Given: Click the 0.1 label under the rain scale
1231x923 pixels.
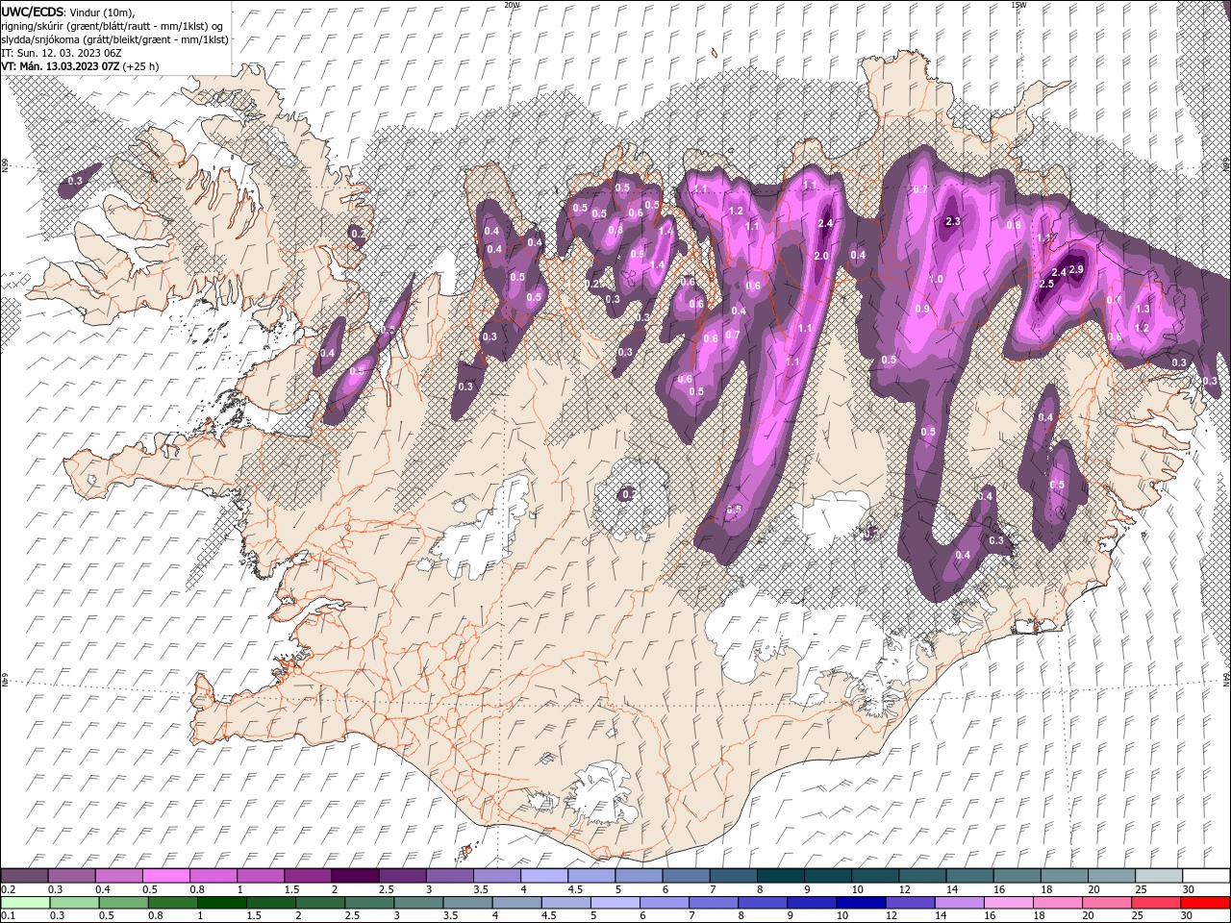Looking at the screenshot, I should coord(8,916).
